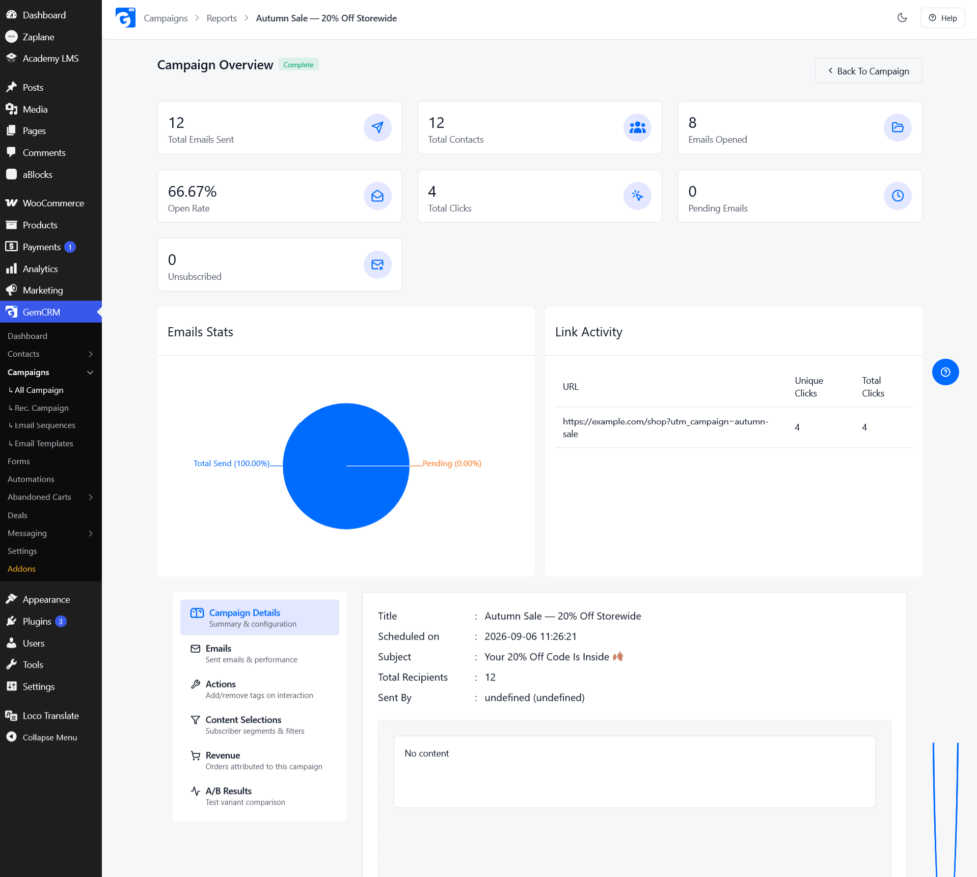Open Automations in GemCRM menu
Viewport: 977px width, 877px height.
31,480
